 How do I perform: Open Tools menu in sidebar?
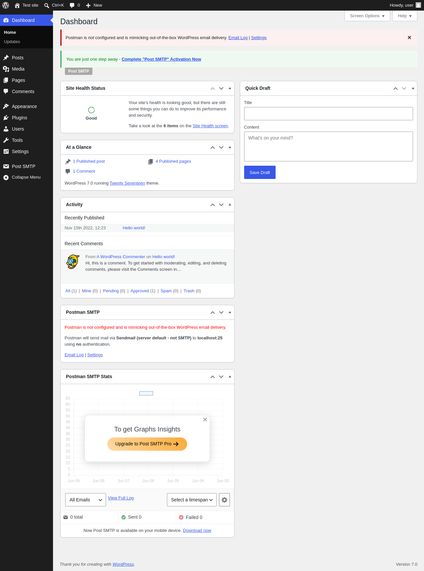26,140
